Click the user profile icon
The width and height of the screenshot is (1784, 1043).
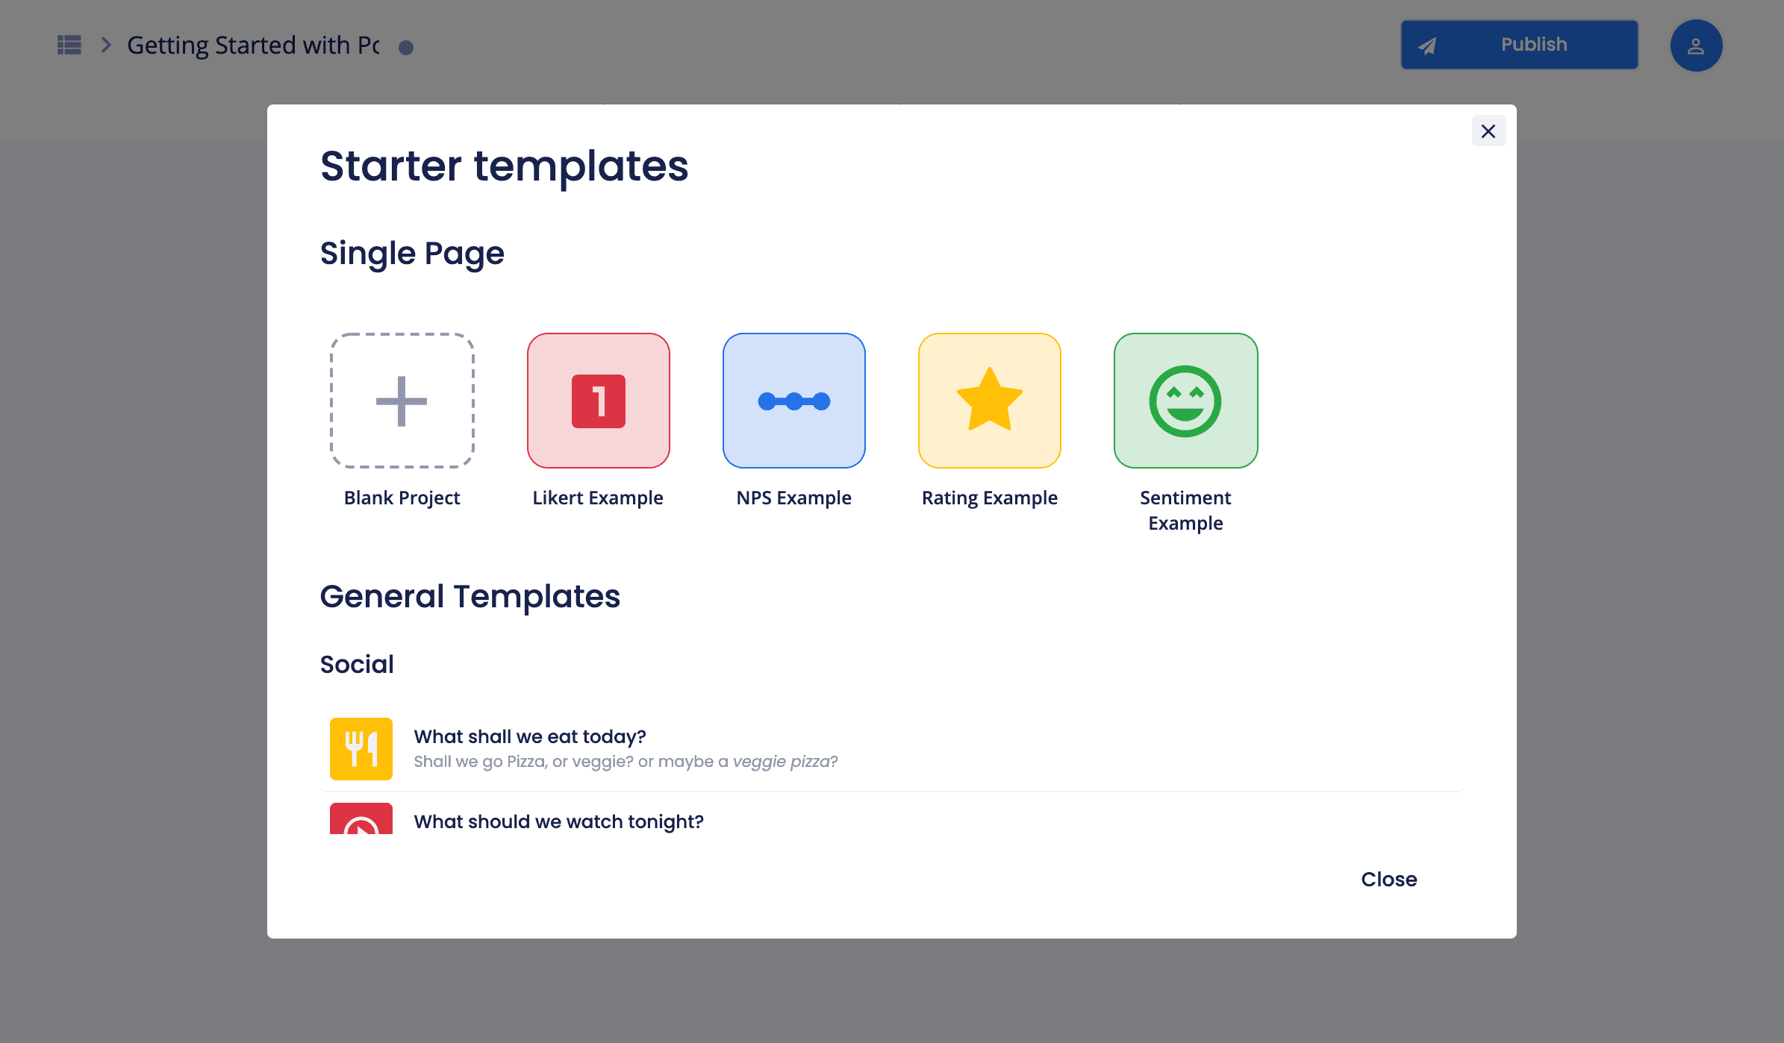tap(1694, 45)
